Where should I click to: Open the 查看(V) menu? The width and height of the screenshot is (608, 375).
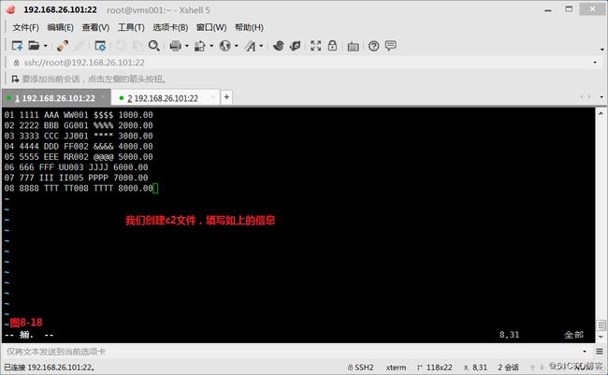95,27
